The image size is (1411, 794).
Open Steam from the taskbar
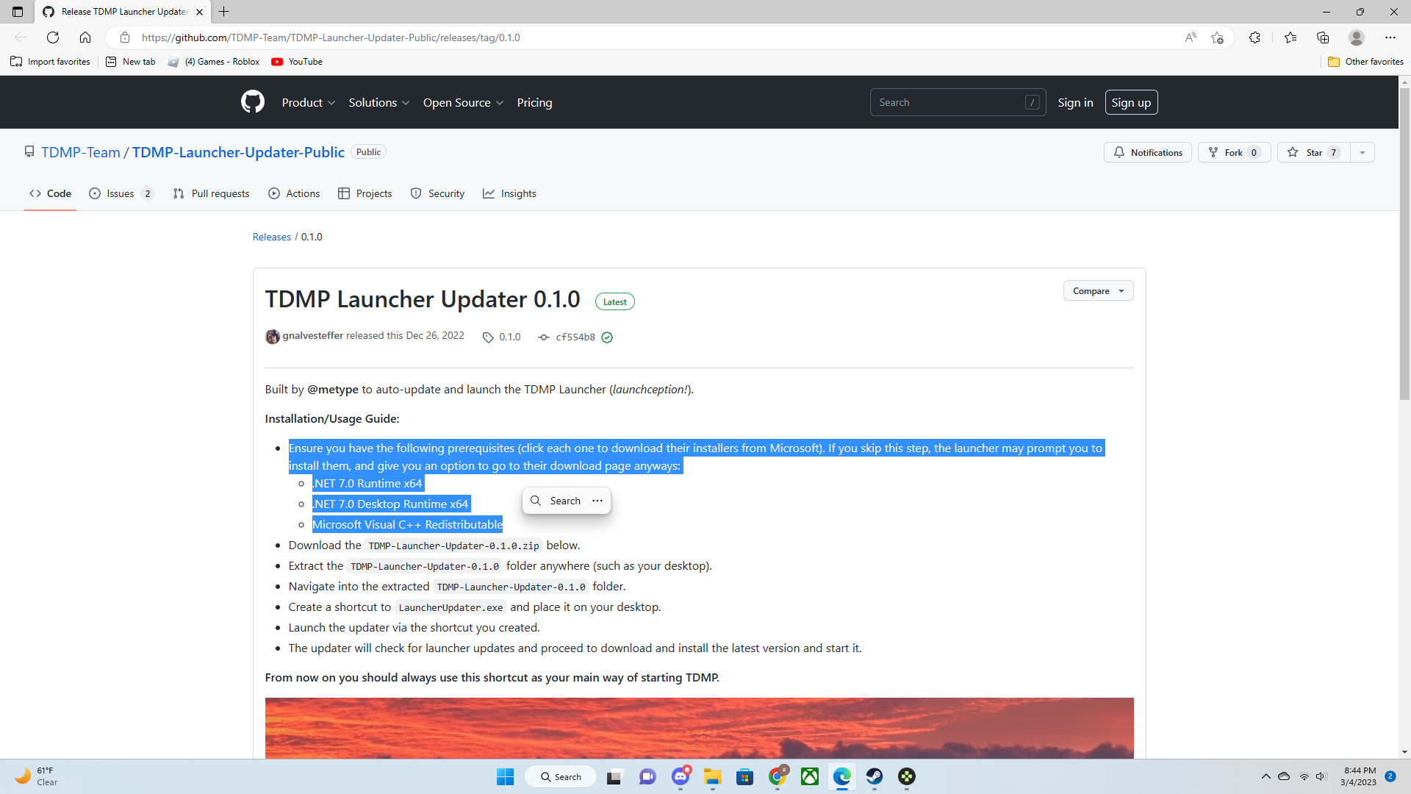[x=874, y=776]
